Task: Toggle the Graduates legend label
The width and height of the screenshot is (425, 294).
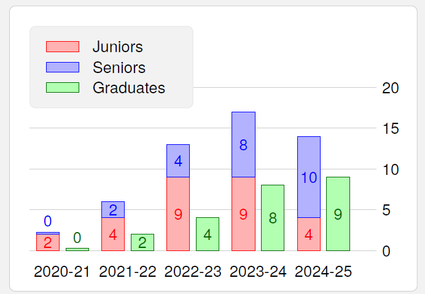Action: (x=128, y=87)
